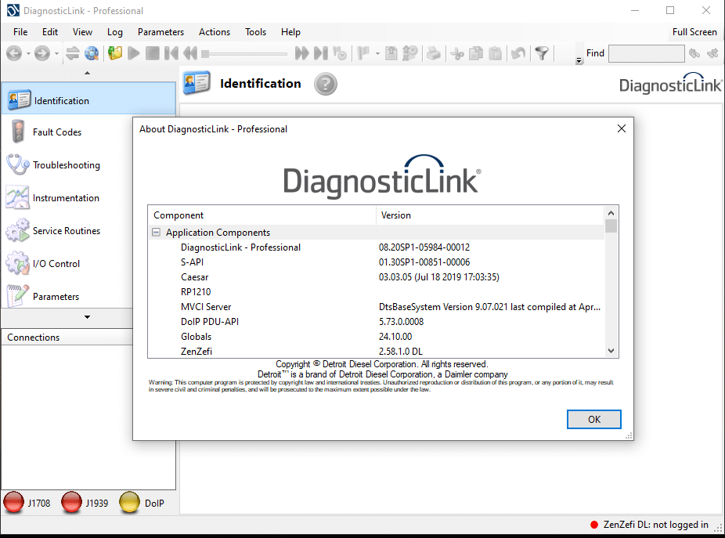This screenshot has height=538, width=725.
Task: Open the Instrumentation view
Action: point(65,197)
